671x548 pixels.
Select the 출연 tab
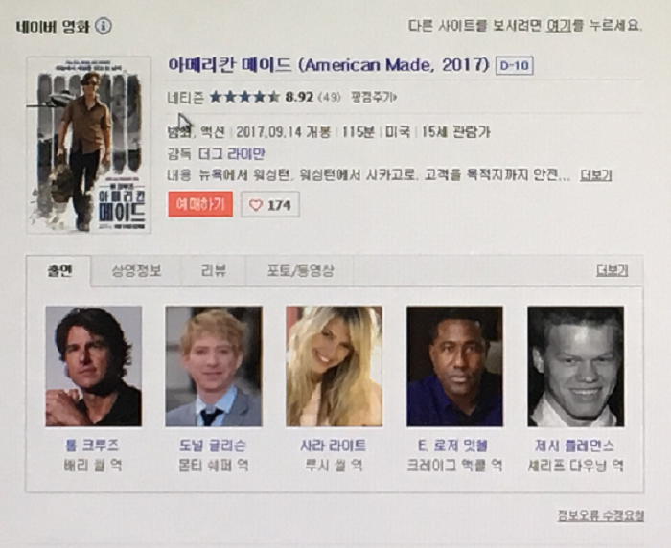58,271
